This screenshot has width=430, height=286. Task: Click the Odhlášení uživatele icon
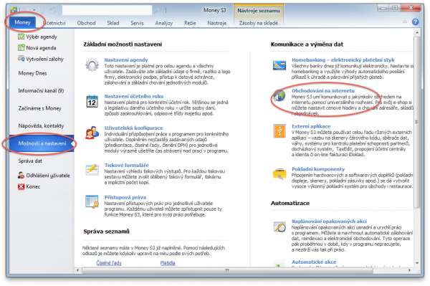coord(21,176)
